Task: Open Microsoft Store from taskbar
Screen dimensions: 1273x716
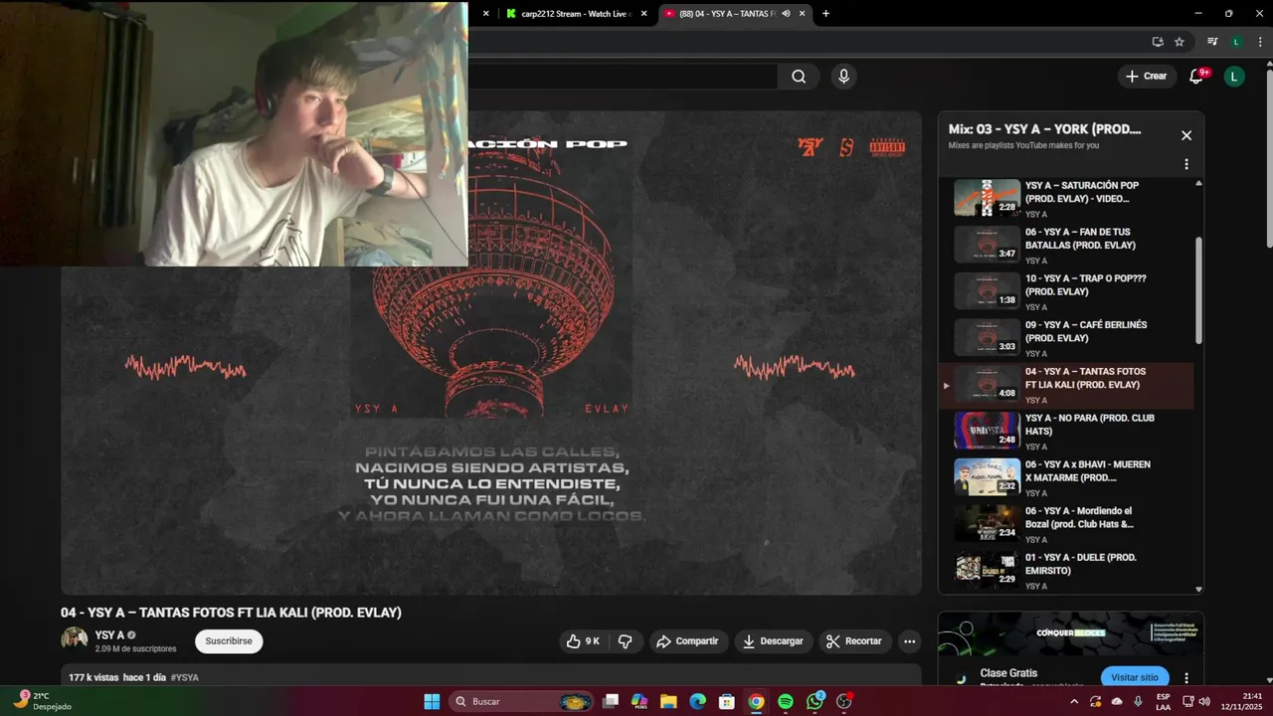Action: point(727,701)
